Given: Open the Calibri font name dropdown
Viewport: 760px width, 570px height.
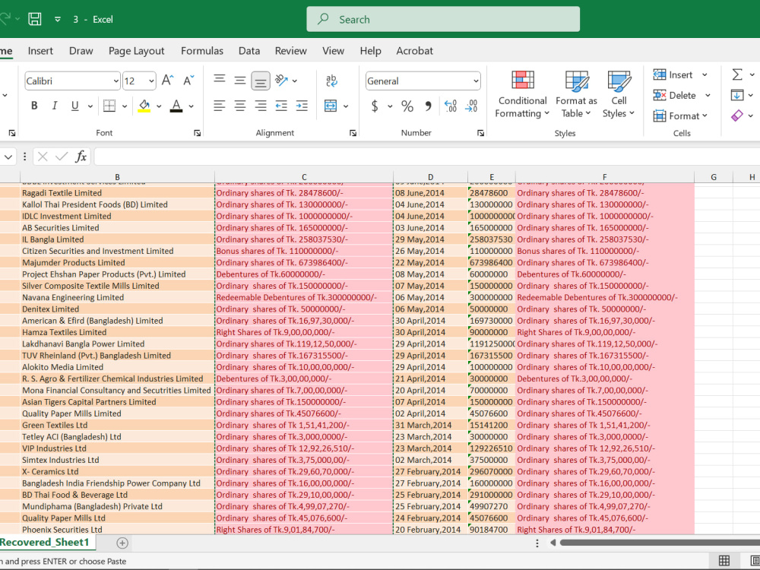Looking at the screenshot, I should click(116, 81).
